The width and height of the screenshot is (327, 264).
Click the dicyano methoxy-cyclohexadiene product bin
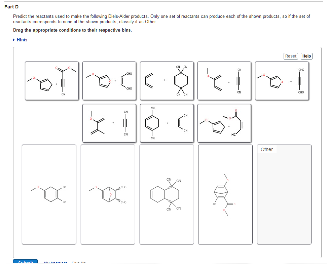pyautogui.click(x=49, y=194)
